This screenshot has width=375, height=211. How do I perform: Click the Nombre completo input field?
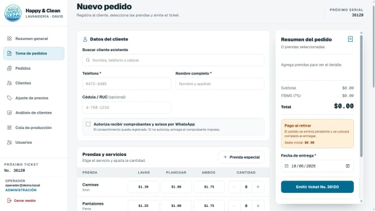coord(220,84)
